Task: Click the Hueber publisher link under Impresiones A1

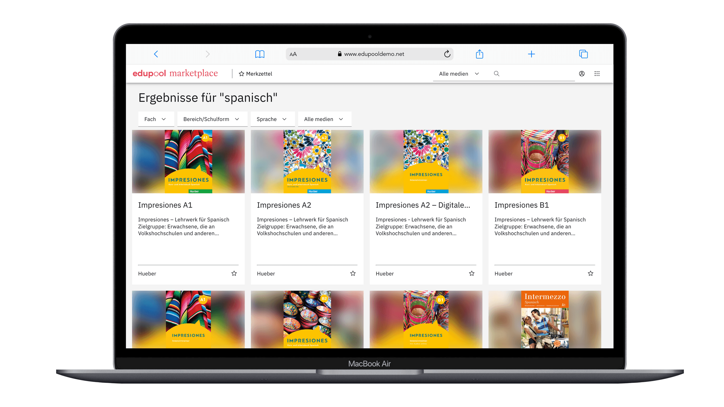Action: point(147,273)
